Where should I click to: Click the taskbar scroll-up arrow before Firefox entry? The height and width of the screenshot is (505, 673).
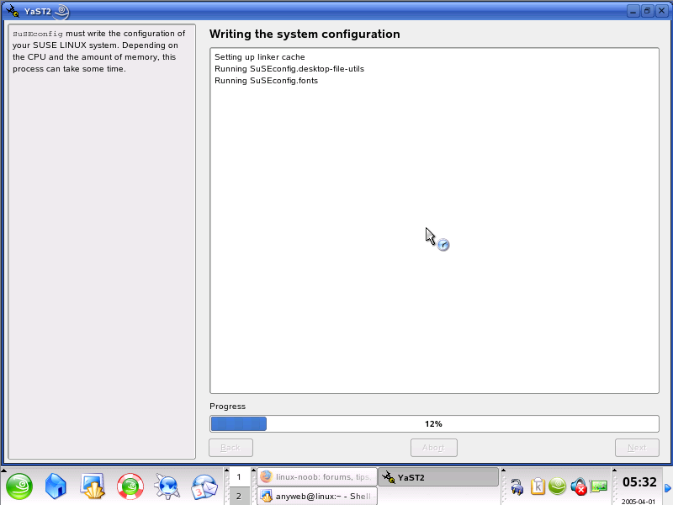pos(254,470)
